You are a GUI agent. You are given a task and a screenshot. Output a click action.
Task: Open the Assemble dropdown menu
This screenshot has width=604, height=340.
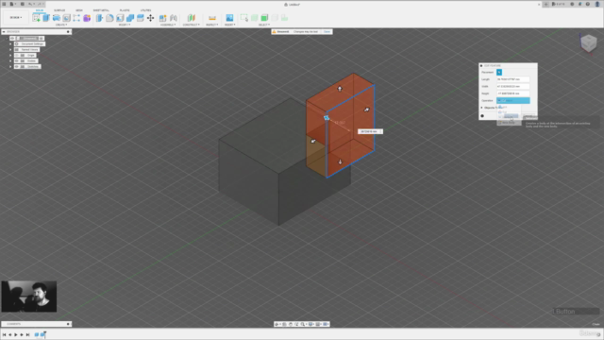click(168, 25)
